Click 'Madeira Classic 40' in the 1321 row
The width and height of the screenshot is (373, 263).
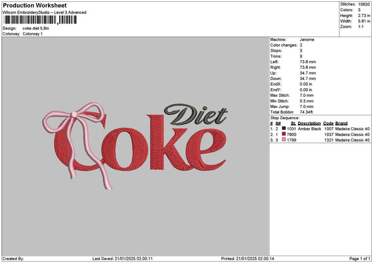(x=352, y=140)
